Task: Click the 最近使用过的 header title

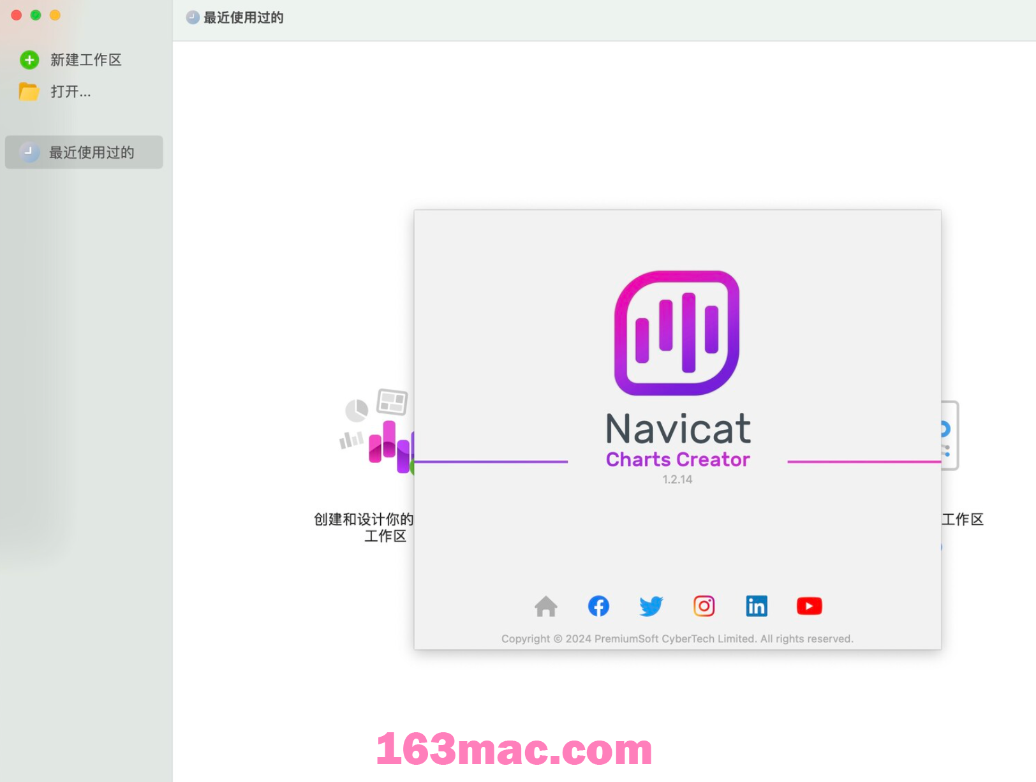Action: tap(244, 18)
